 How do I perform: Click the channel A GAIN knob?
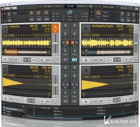coord(65,51)
